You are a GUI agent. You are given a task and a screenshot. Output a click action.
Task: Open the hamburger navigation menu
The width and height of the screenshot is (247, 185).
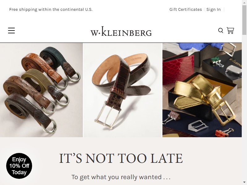tap(11, 31)
